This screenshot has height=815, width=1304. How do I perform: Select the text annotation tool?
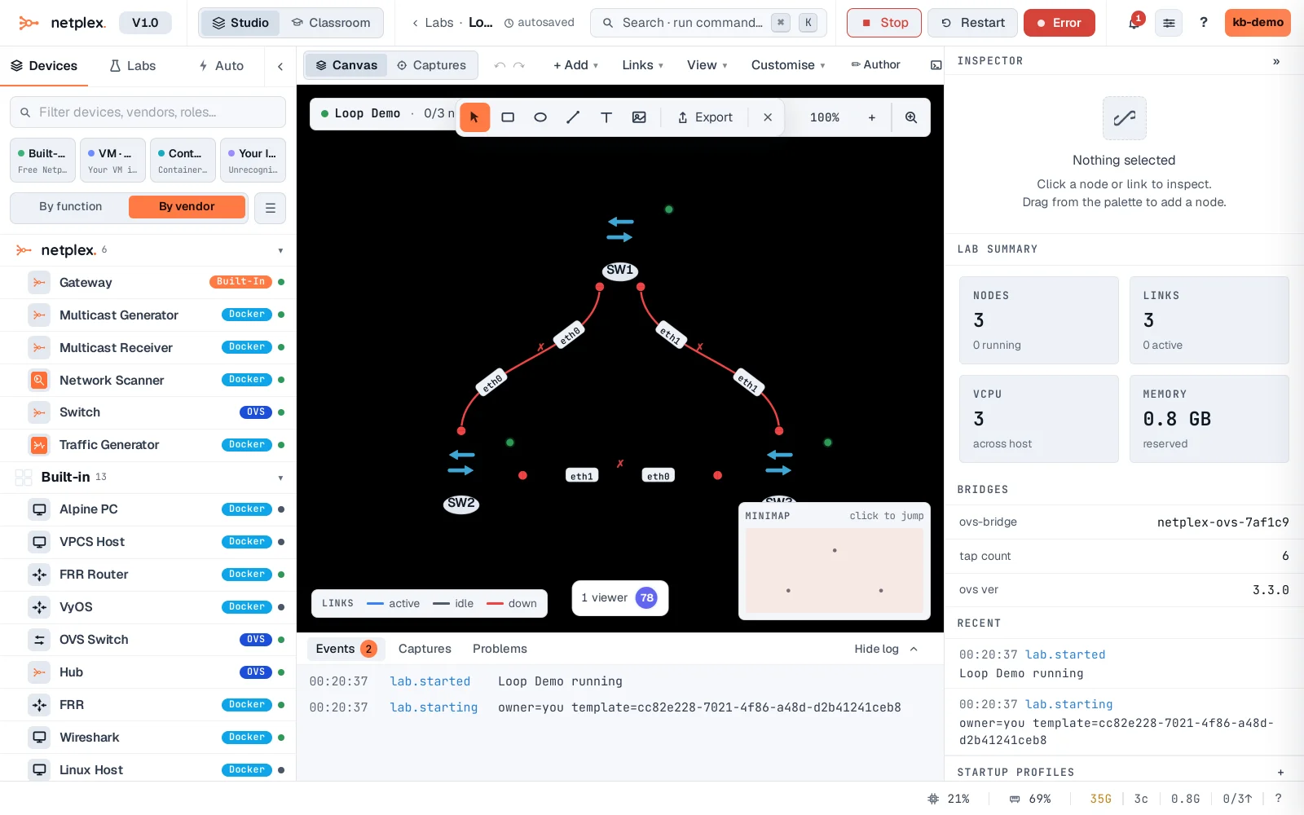point(606,117)
